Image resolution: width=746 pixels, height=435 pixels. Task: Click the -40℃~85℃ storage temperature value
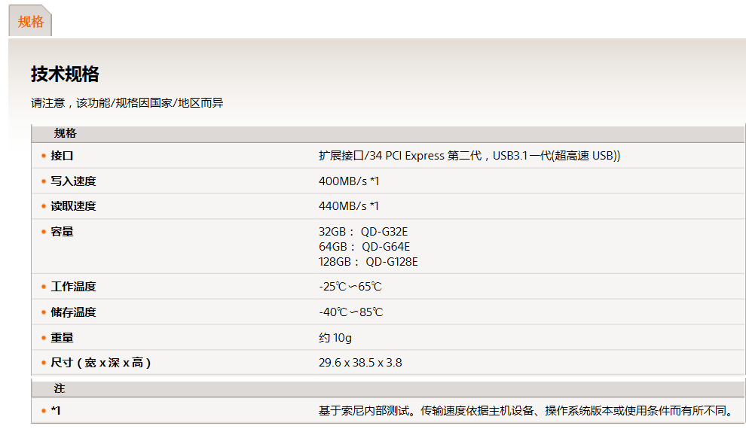point(350,312)
